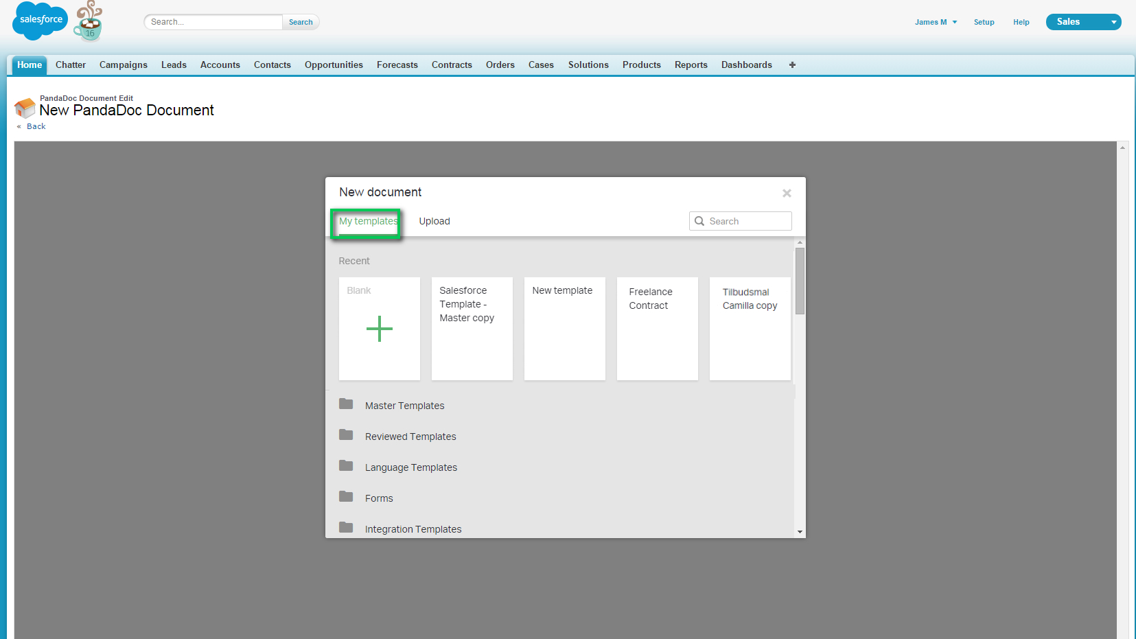
Task: Click the plus icon to add tabs
Action: 792,65
